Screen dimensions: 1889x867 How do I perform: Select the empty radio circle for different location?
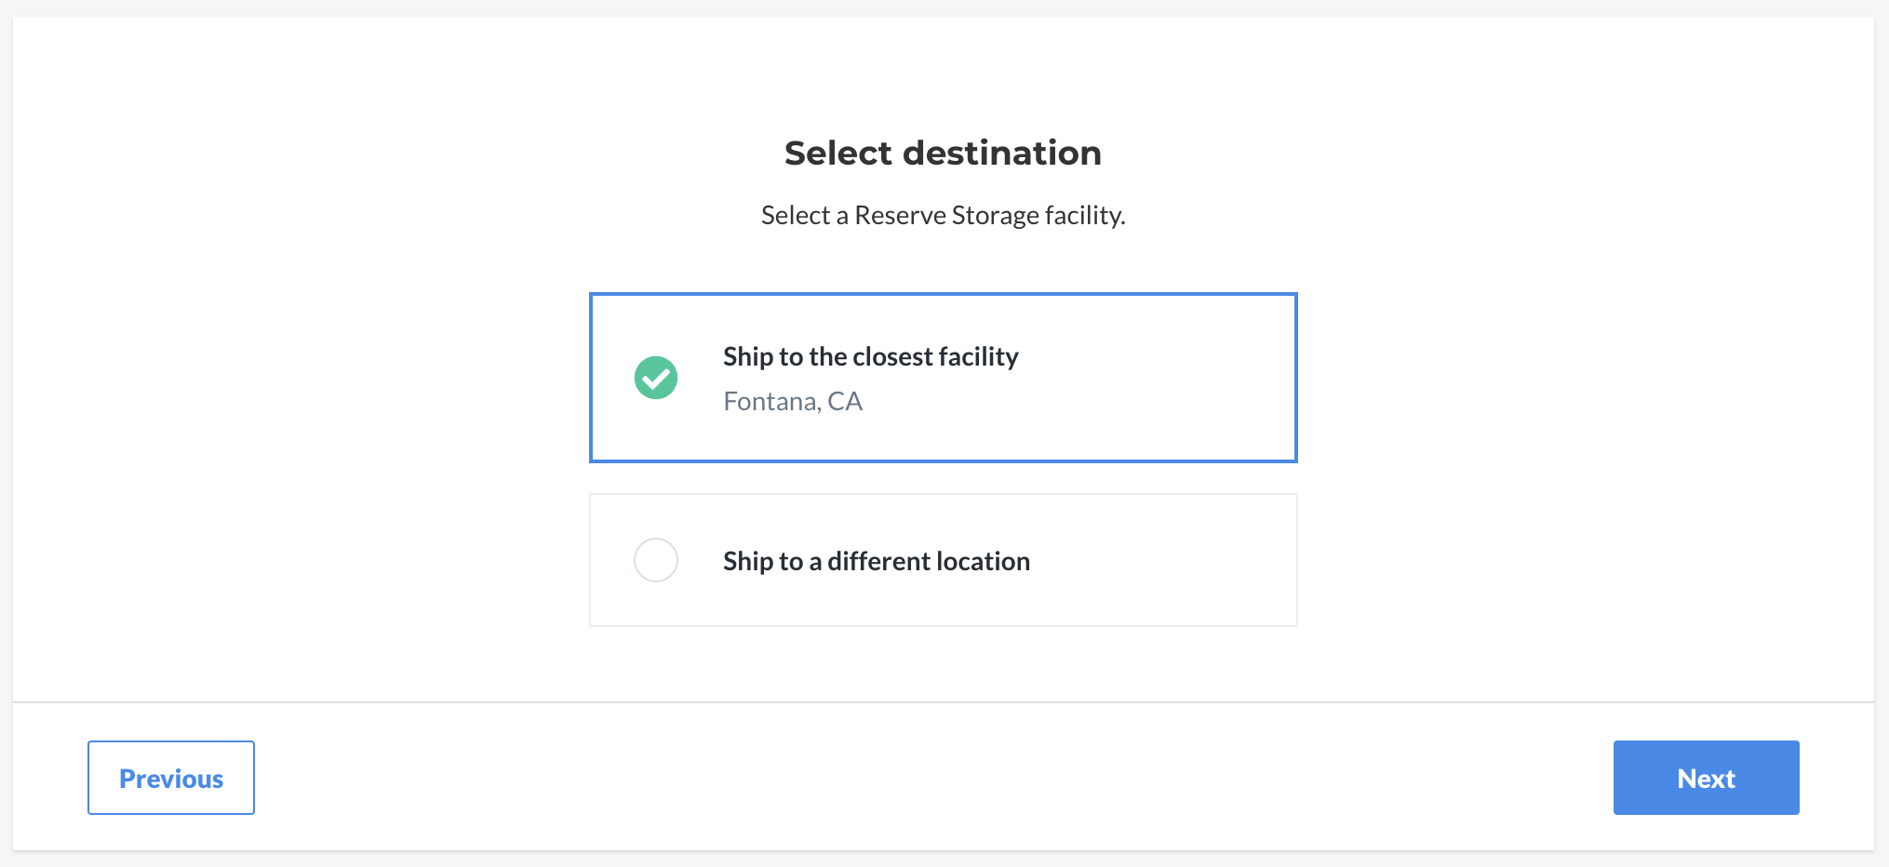656,560
